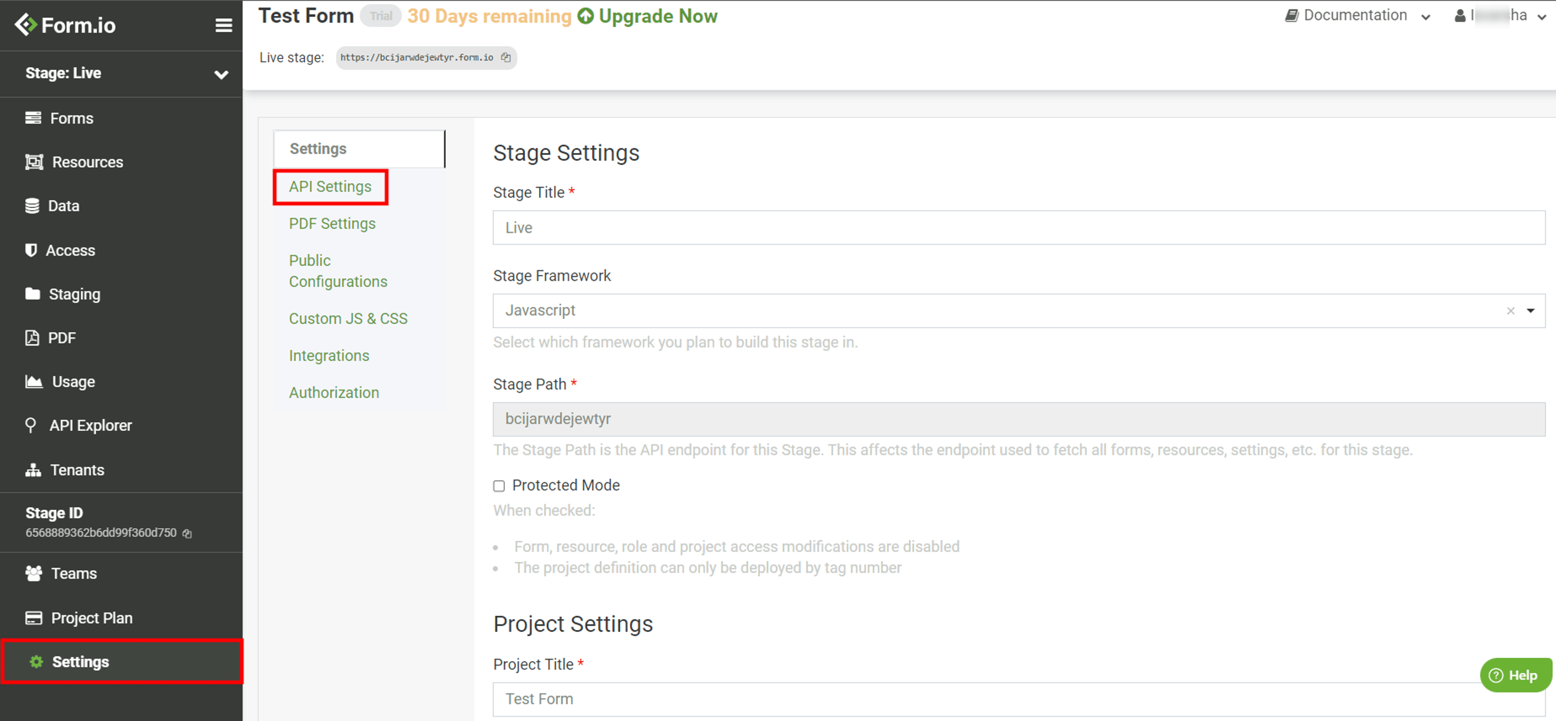Click the Resources sidebar icon
Viewport: 1556px width, 721px height.
coord(34,162)
